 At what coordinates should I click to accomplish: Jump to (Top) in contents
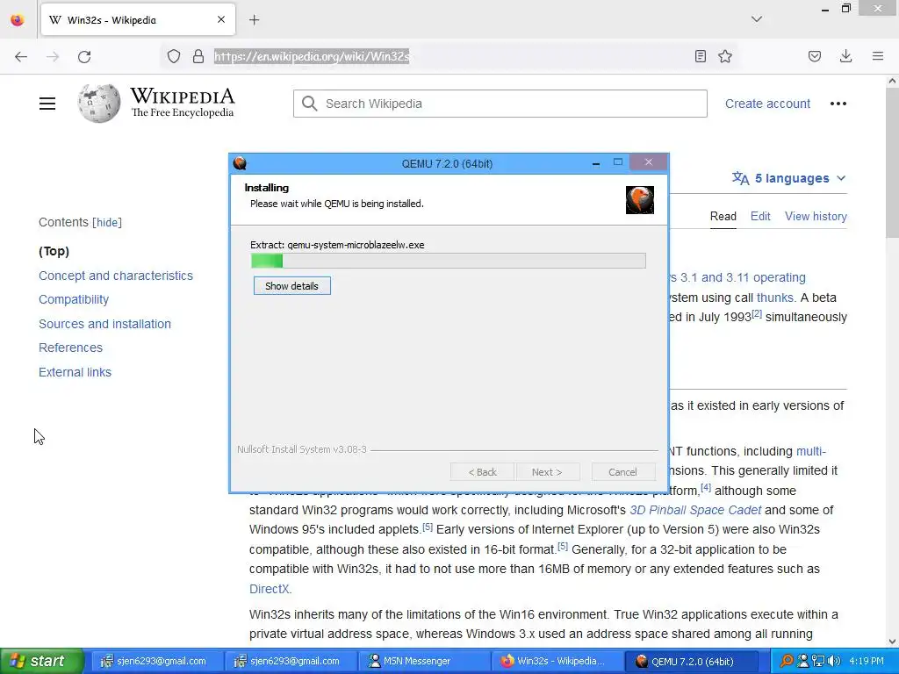point(54,251)
